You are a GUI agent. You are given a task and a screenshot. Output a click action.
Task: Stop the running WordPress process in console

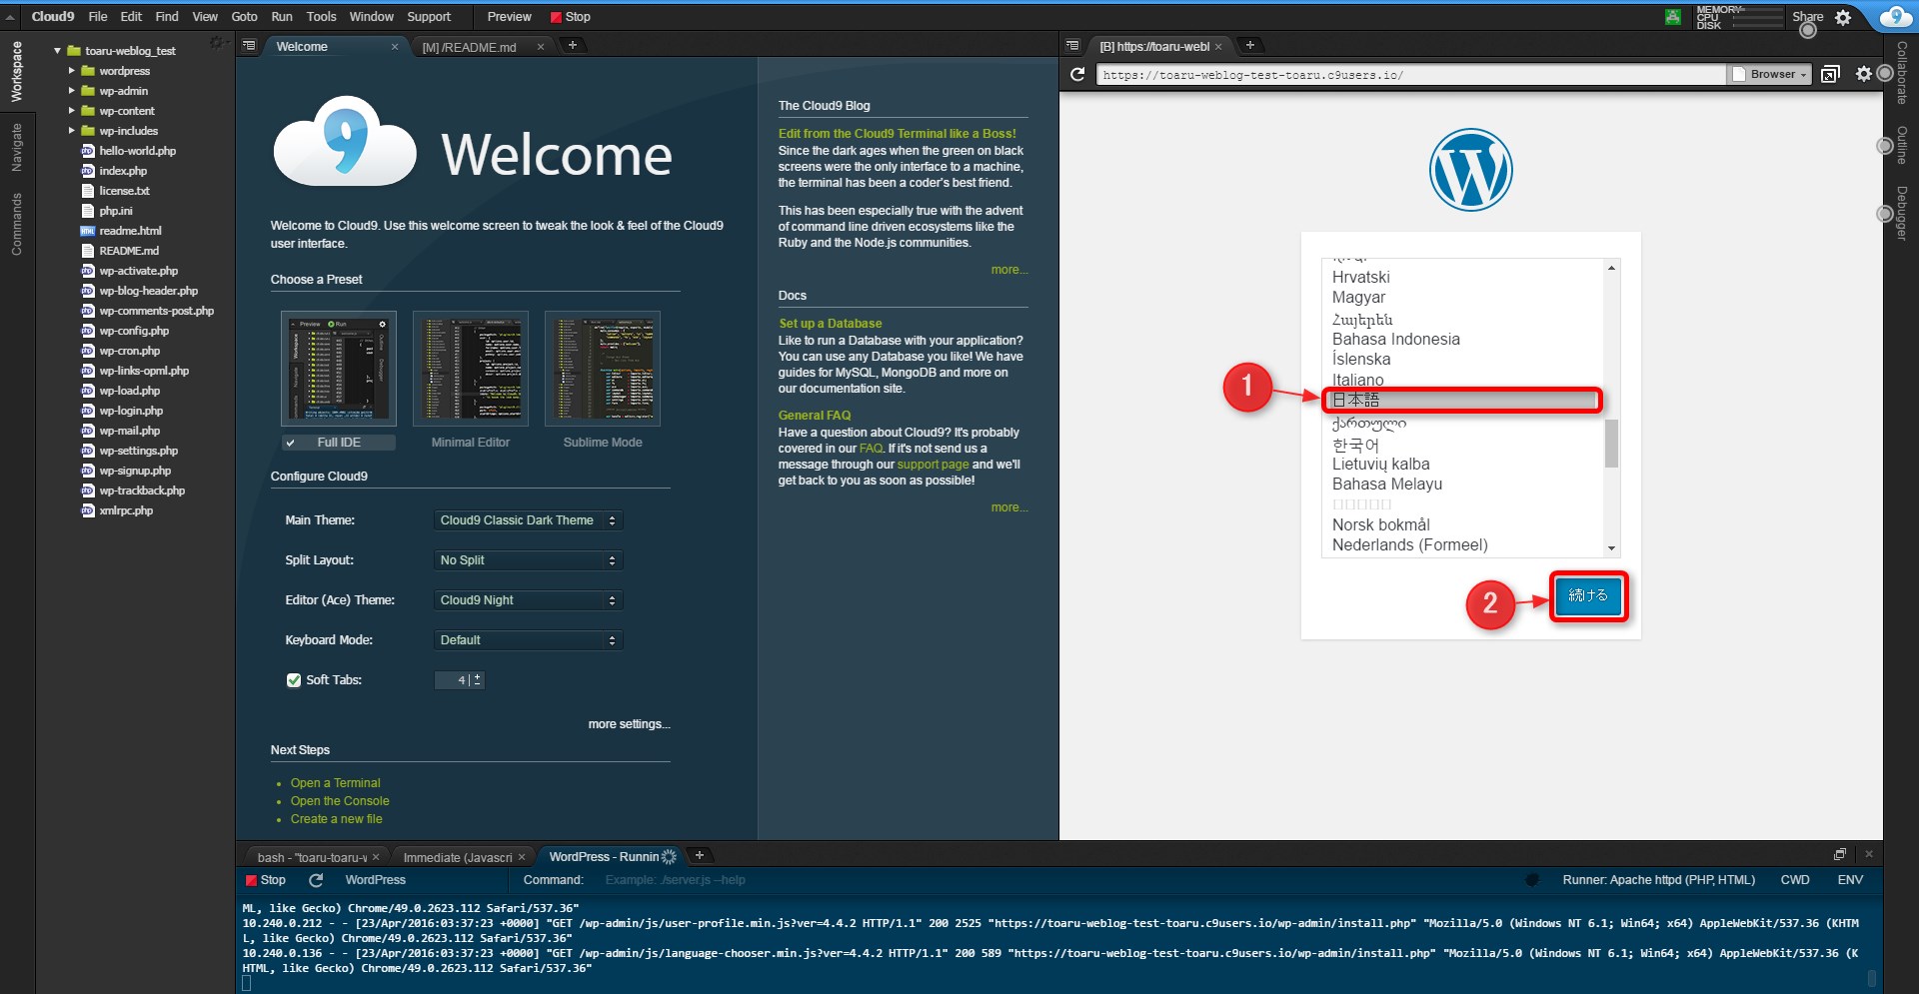coord(266,880)
